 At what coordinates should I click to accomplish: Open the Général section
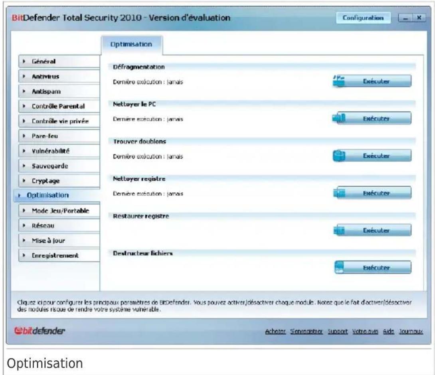pos(59,61)
